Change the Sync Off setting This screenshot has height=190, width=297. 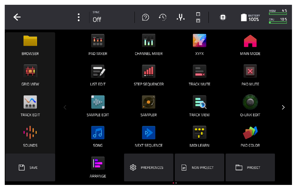97,17
